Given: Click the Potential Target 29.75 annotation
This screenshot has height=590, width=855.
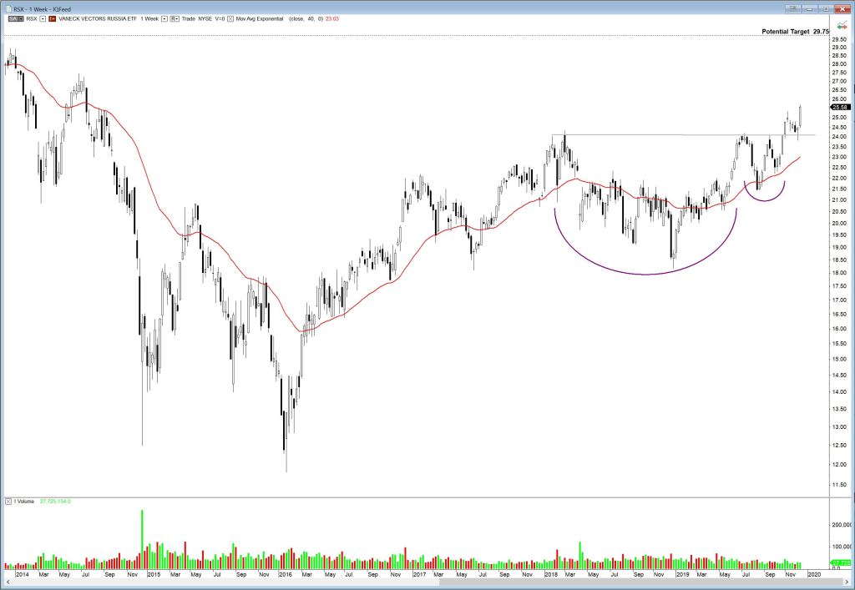Looking at the screenshot, I should (799, 31).
